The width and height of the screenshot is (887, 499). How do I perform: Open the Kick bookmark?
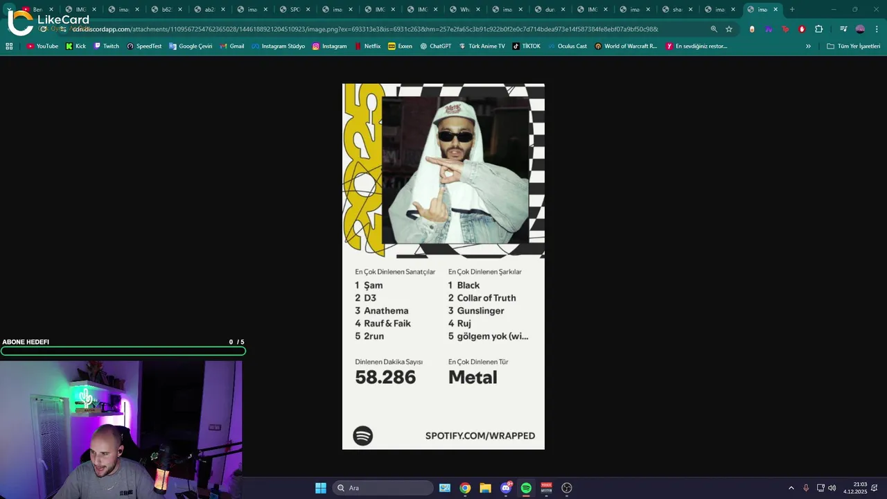click(x=76, y=46)
